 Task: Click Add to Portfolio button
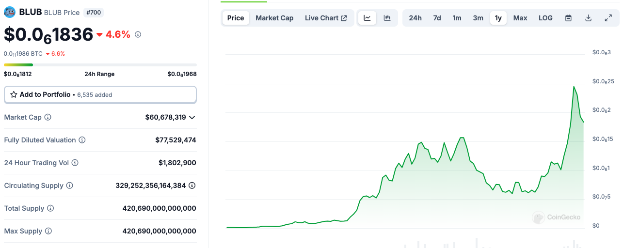[x=100, y=95]
